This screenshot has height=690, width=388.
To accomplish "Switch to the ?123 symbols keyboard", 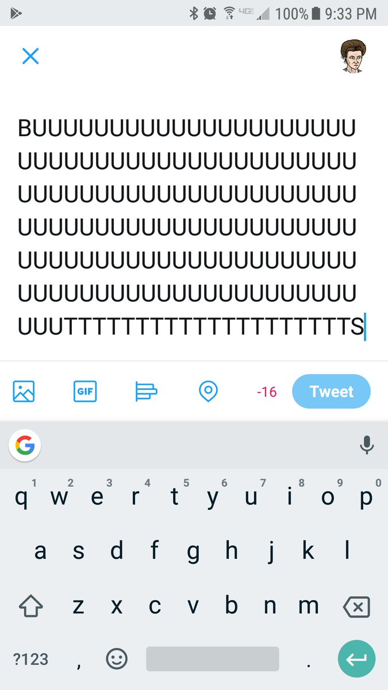I will click(x=30, y=659).
